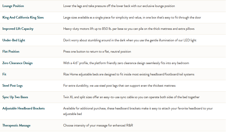Click the Sync Up Two Bases heading

click(x=16, y=97)
